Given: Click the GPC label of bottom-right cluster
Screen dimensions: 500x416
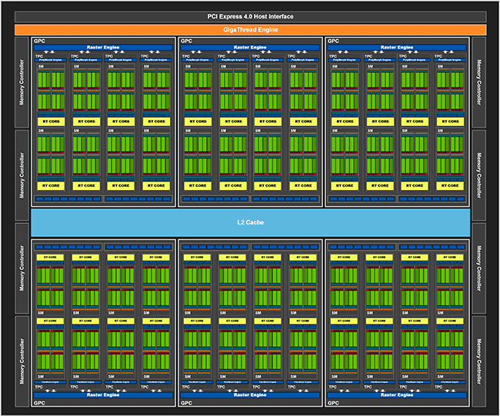Looking at the screenshot, I should [x=334, y=401].
